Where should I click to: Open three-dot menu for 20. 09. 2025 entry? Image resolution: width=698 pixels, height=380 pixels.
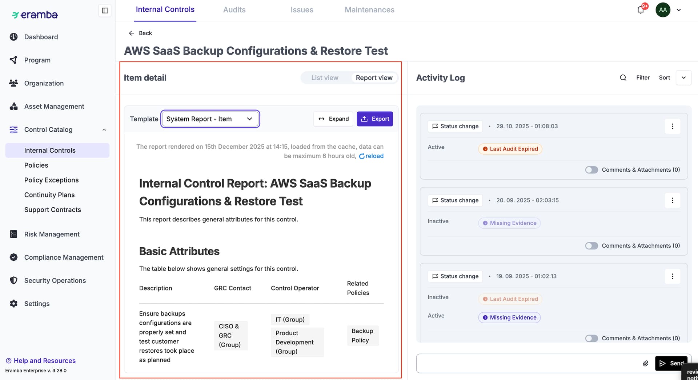tap(672, 200)
